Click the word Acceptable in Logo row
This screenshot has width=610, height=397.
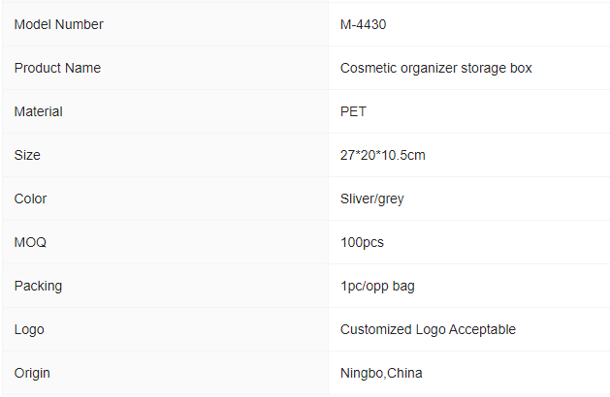click(482, 329)
